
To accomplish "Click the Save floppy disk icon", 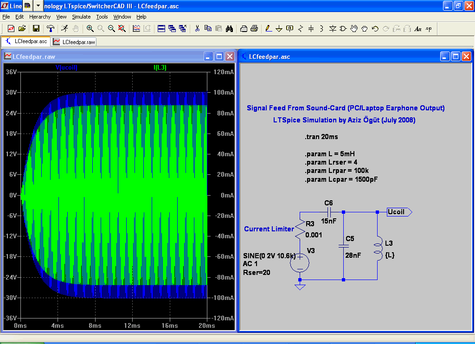I will [36, 29].
